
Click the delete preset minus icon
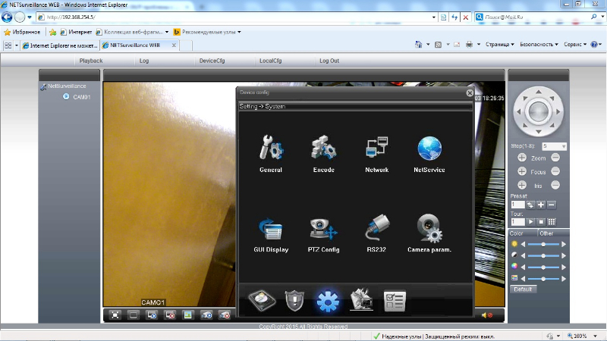click(552, 205)
